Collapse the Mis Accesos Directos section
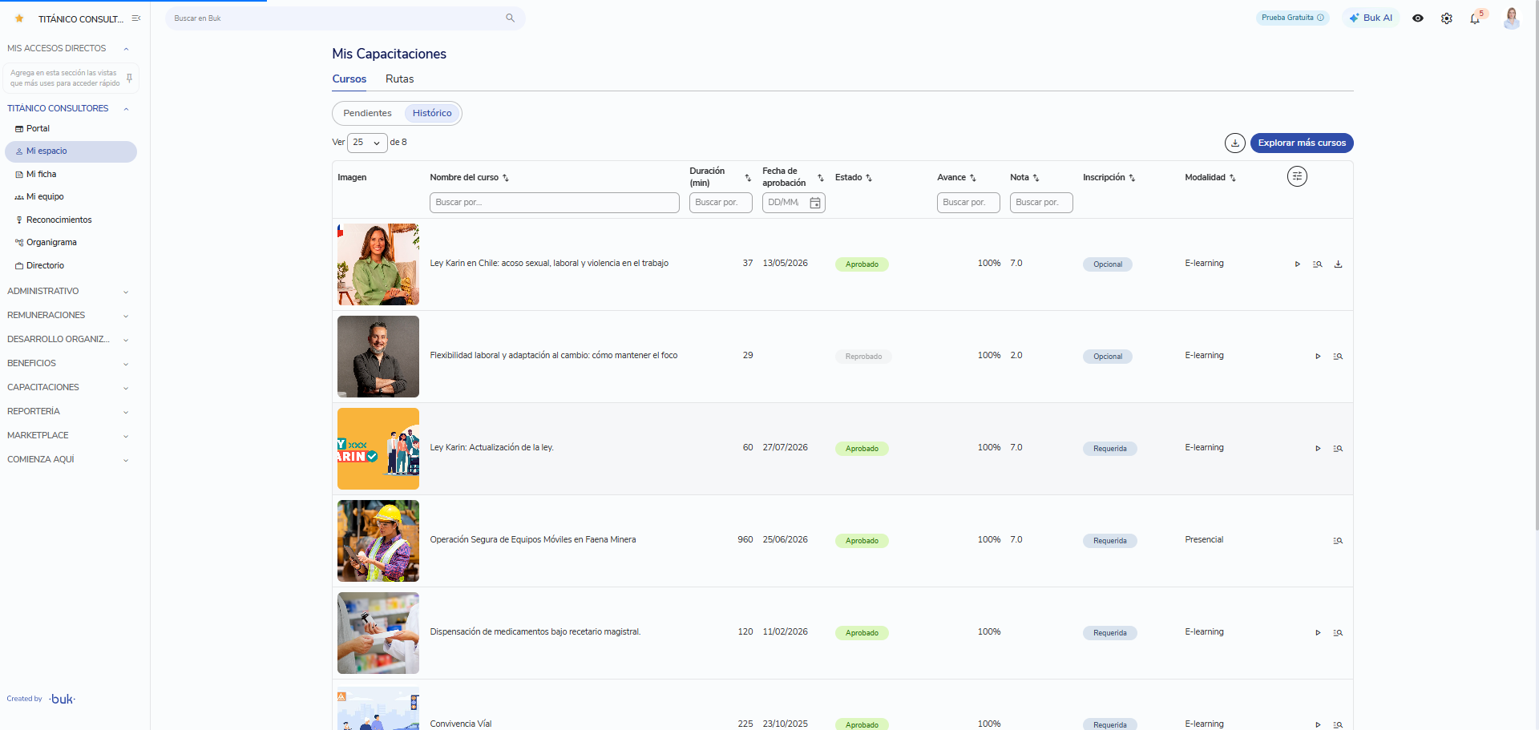The image size is (1539, 730). (x=126, y=49)
